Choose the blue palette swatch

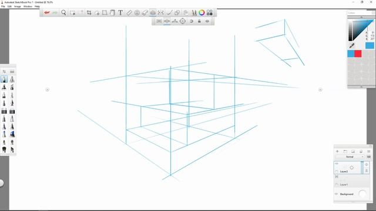tap(351, 53)
